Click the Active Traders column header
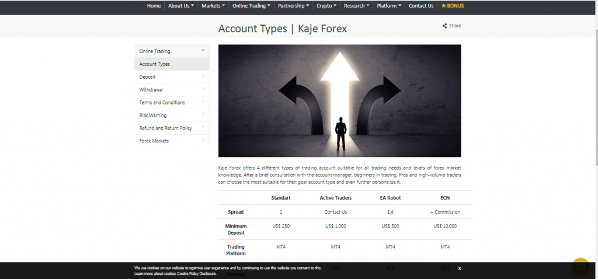598x279 pixels. [x=336, y=198]
